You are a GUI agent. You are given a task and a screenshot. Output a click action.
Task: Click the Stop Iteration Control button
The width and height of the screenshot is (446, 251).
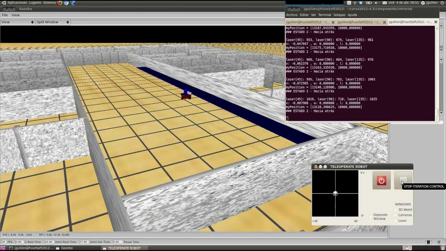pos(403,181)
